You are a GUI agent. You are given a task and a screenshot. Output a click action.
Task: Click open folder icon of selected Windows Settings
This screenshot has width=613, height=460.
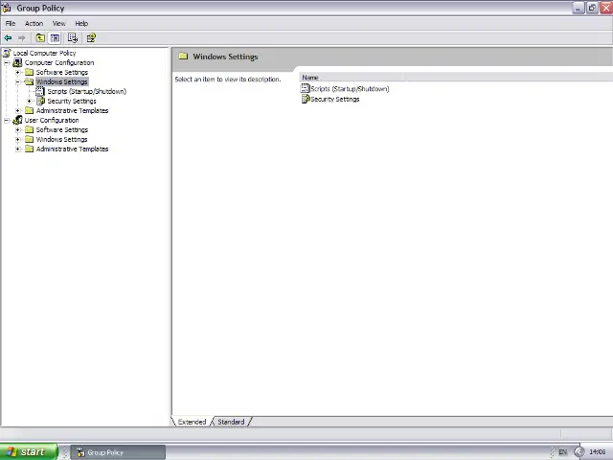point(30,81)
